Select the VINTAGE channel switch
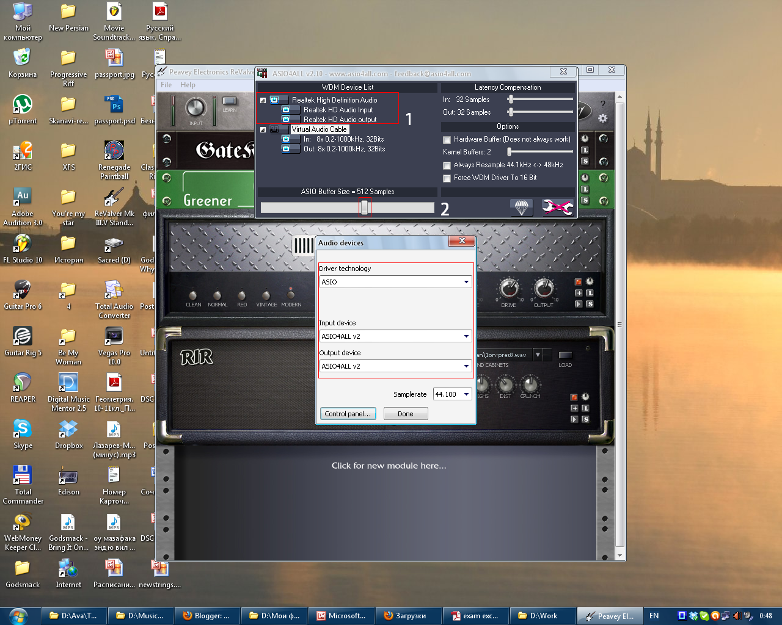This screenshot has width=782, height=625. (x=266, y=296)
